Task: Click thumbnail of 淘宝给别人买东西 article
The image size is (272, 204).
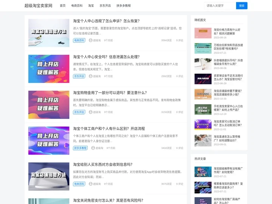Action: [49, 176]
